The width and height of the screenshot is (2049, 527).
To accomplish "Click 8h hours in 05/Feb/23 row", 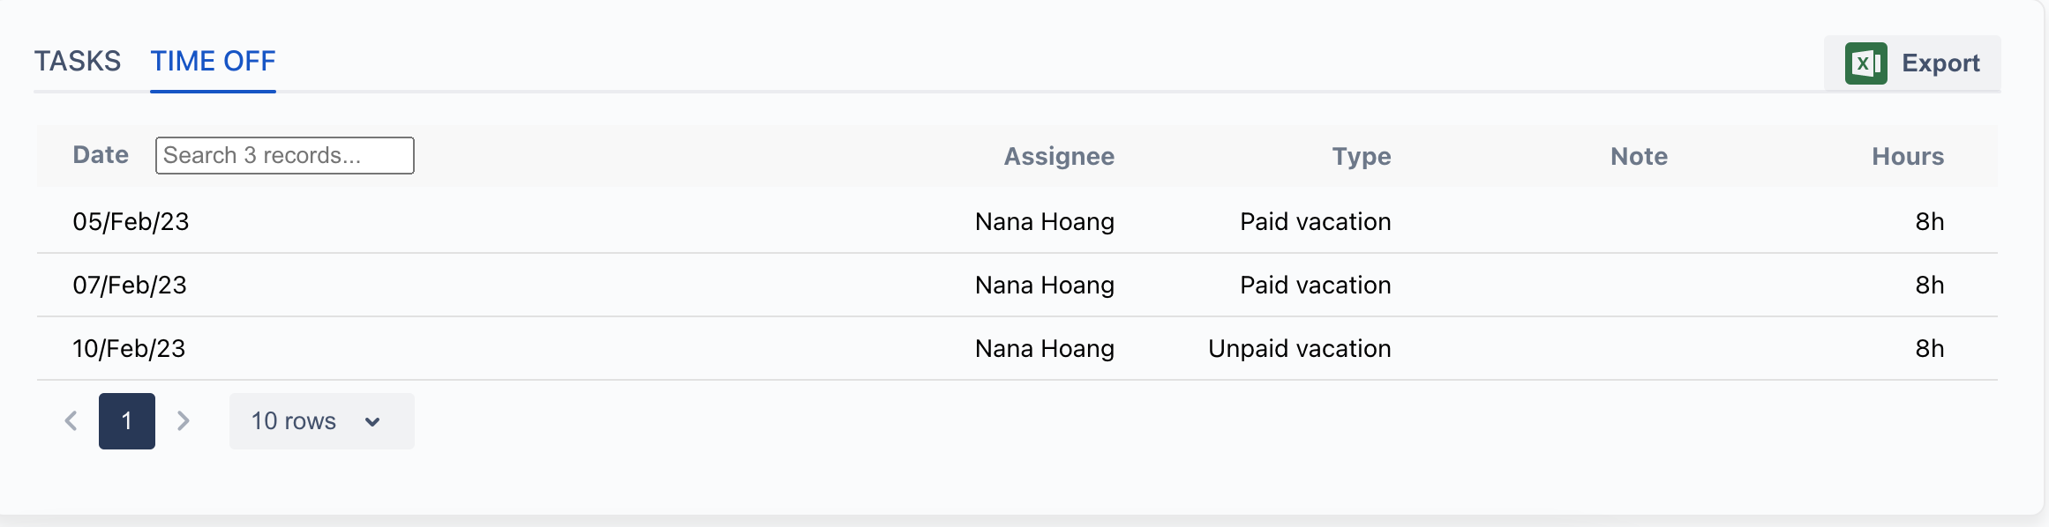I will click(x=1929, y=221).
